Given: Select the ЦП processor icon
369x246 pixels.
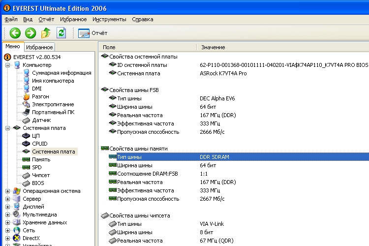Looking at the screenshot, I should pyautogui.click(x=26, y=136).
